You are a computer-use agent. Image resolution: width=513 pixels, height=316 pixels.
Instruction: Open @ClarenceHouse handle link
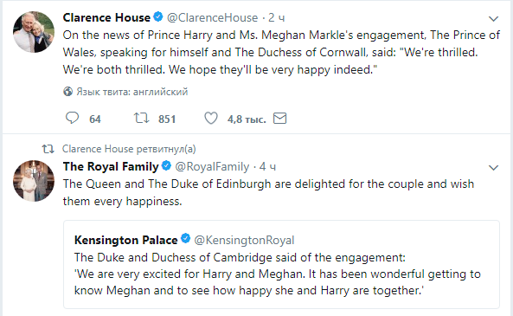point(212,17)
